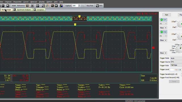Open the Trigger Mode dropdown
The image size is (182, 102).
coord(176,58)
